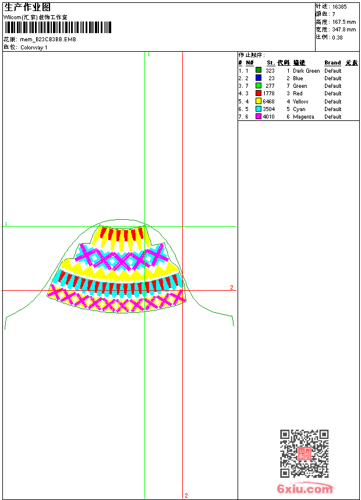Click the total stitch count 16385

(x=339, y=7)
